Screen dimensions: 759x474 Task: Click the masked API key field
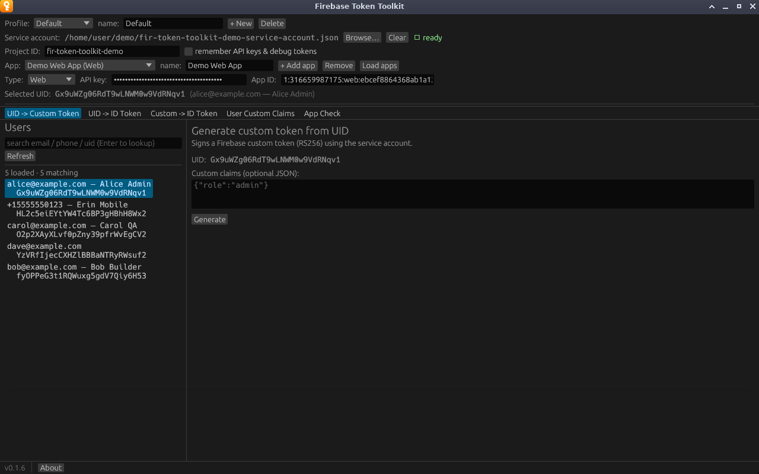tap(179, 79)
